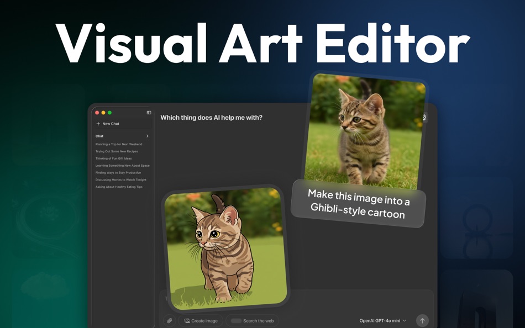This screenshot has height=328, width=525.
Task: Toggle the Search the web switch
Action: tap(236, 321)
